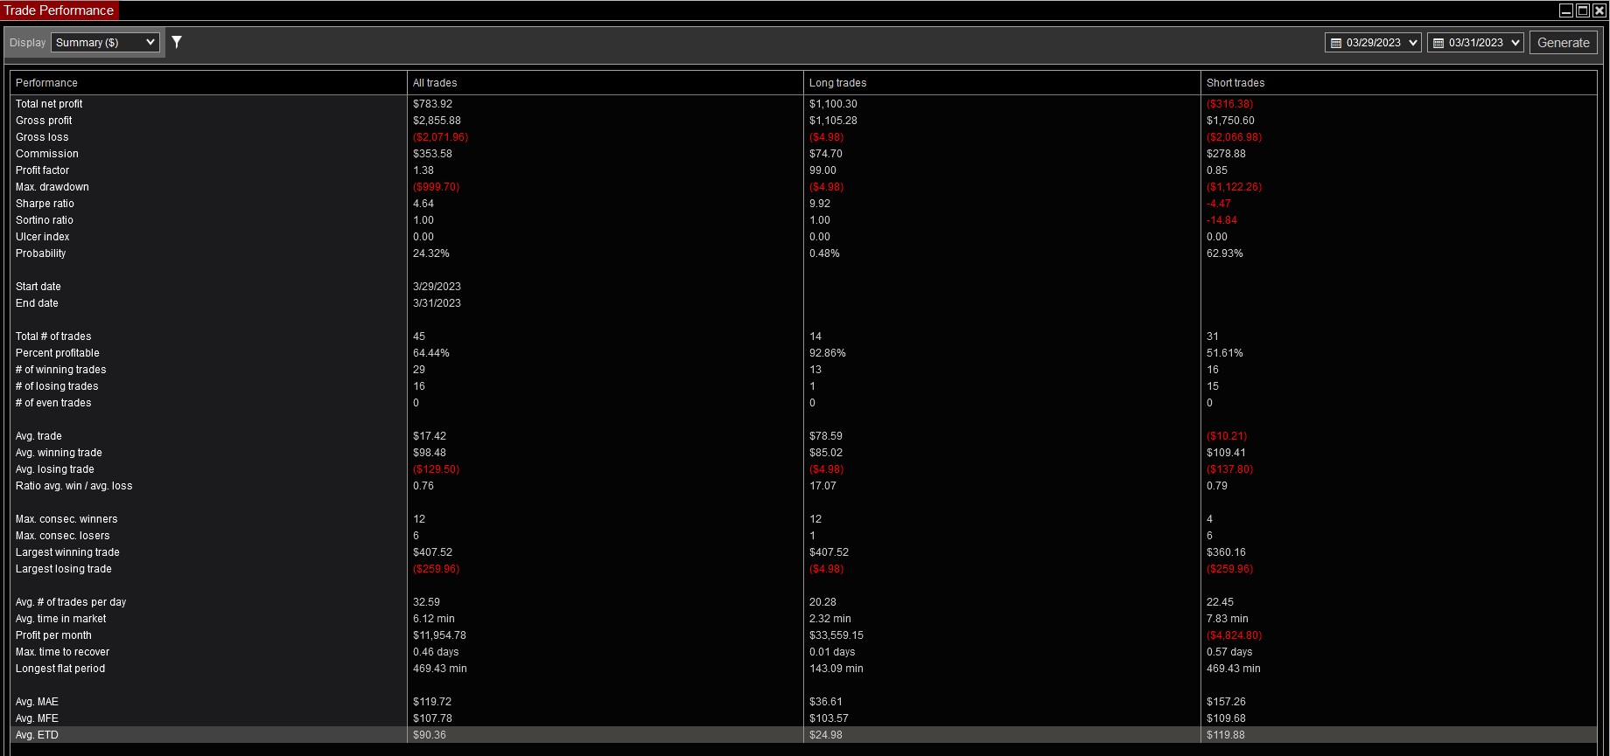Click the filter funnel icon
The height and width of the screenshot is (756, 1610).
pos(177,42)
